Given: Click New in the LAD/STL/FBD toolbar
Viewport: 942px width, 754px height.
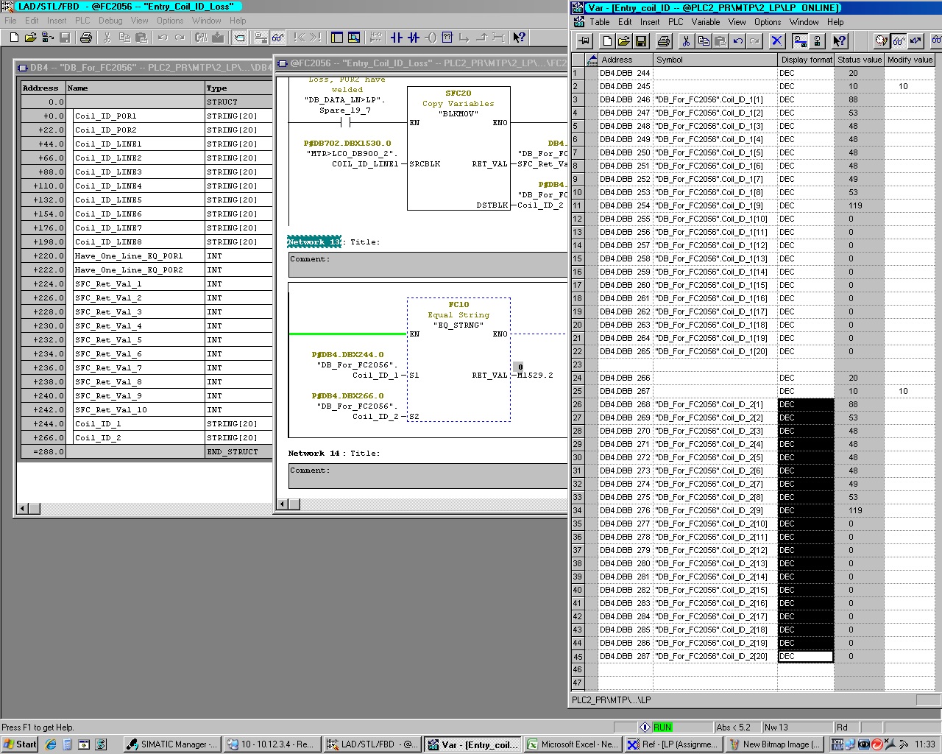Looking at the screenshot, I should (x=15, y=38).
